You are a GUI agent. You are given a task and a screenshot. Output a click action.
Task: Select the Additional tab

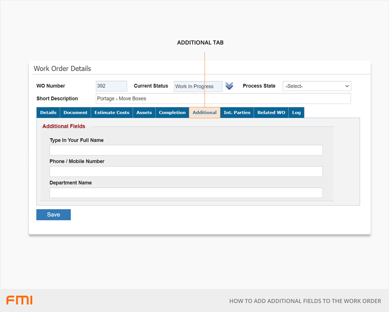[204, 113]
